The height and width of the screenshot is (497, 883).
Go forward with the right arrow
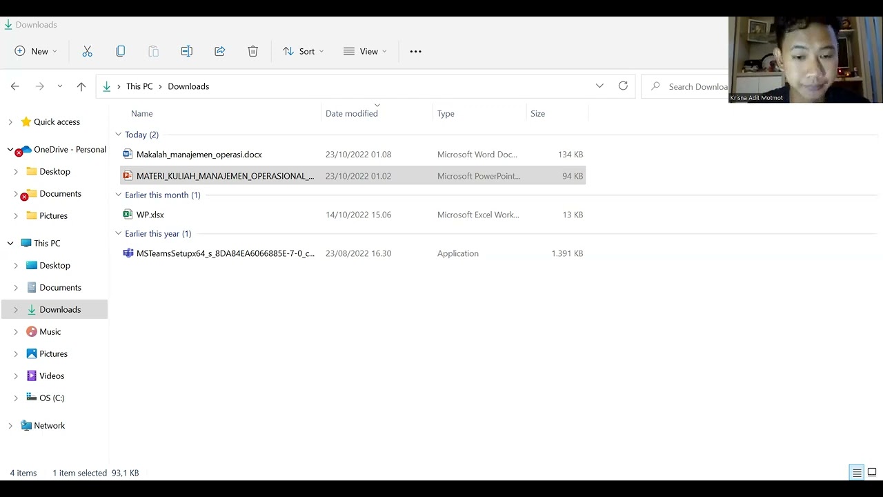coord(40,86)
